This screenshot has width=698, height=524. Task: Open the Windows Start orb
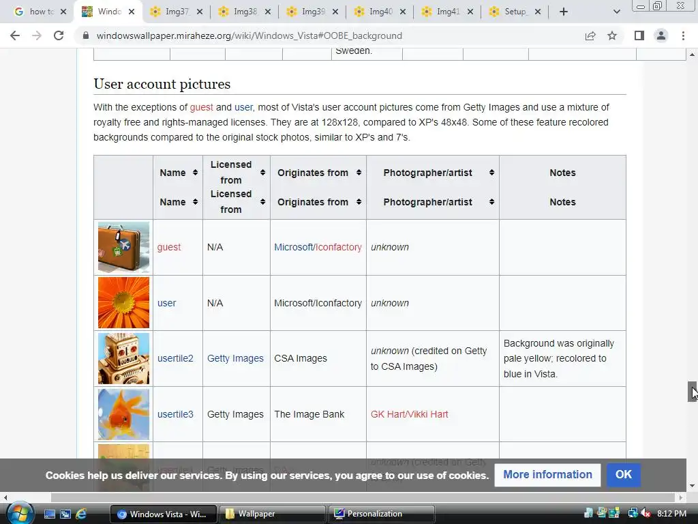20,513
